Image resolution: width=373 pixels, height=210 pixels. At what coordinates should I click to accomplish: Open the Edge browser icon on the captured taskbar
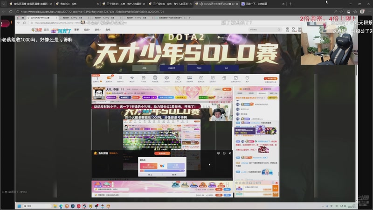click(x=61, y=206)
